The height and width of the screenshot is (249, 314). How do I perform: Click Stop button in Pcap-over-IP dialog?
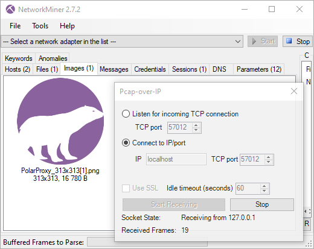(x=262, y=204)
